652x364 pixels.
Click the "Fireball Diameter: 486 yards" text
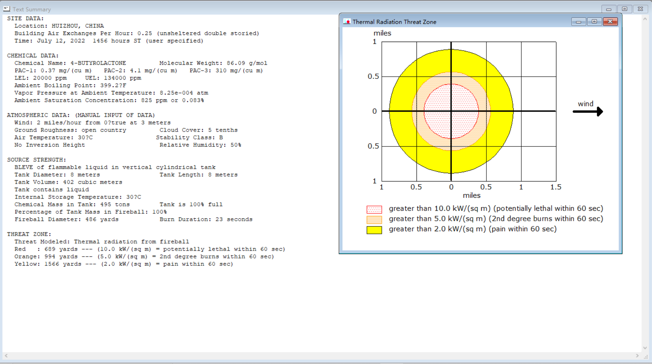click(67, 219)
